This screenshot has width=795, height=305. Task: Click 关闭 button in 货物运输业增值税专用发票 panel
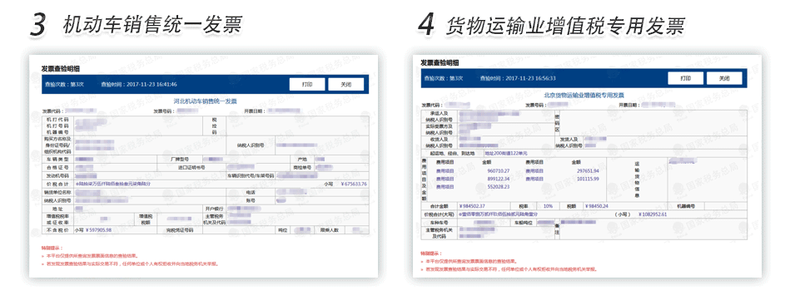pos(724,78)
